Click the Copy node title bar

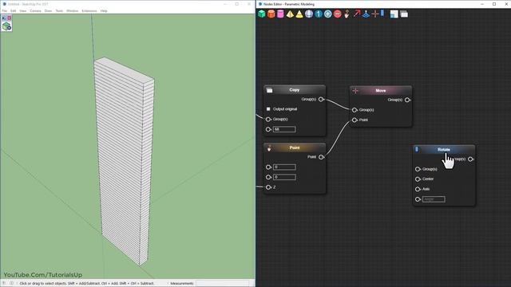(295, 90)
